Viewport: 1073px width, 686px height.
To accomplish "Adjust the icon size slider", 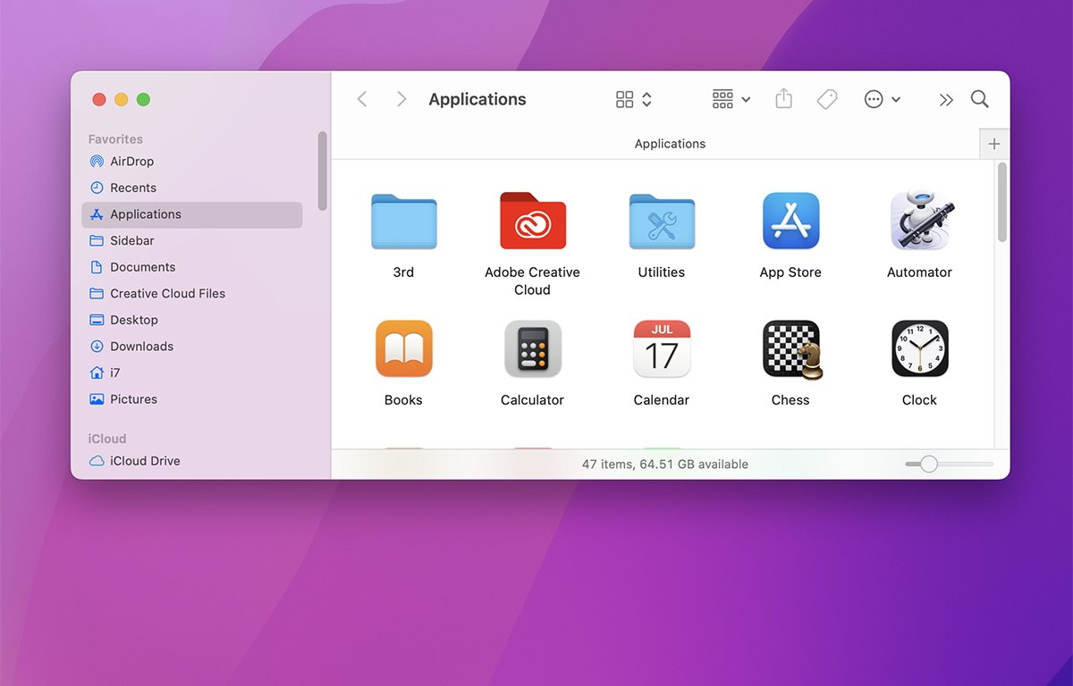I will click(x=930, y=464).
